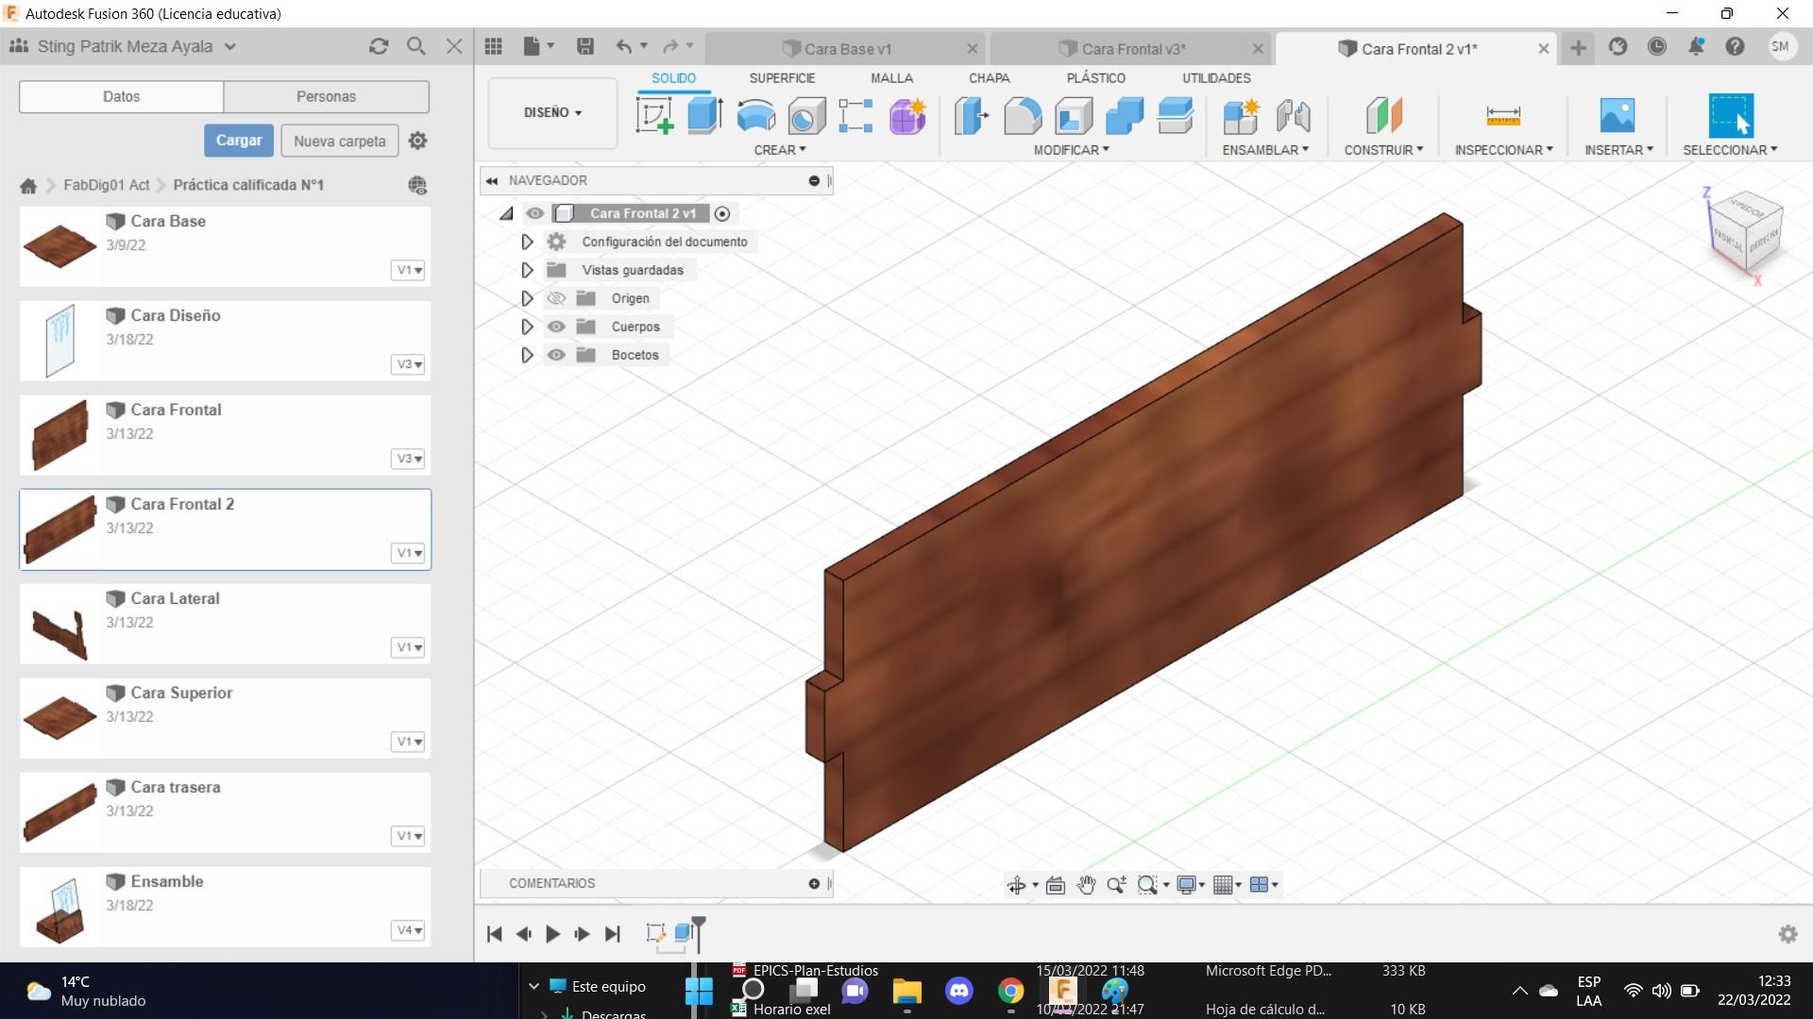Switch to the SUPERFICIE tab
The width and height of the screenshot is (1813, 1019).
click(x=782, y=77)
